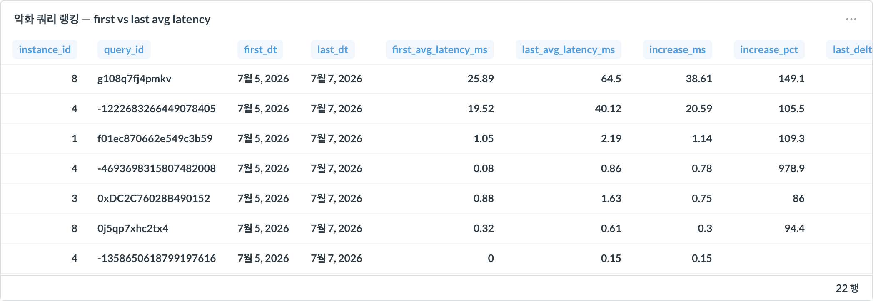Click query id -1222683266449078405
The image size is (873, 301).
[157, 109]
